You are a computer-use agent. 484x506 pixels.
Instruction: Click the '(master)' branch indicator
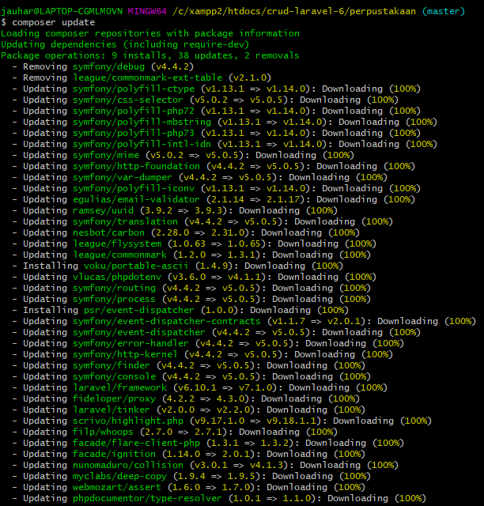click(444, 11)
